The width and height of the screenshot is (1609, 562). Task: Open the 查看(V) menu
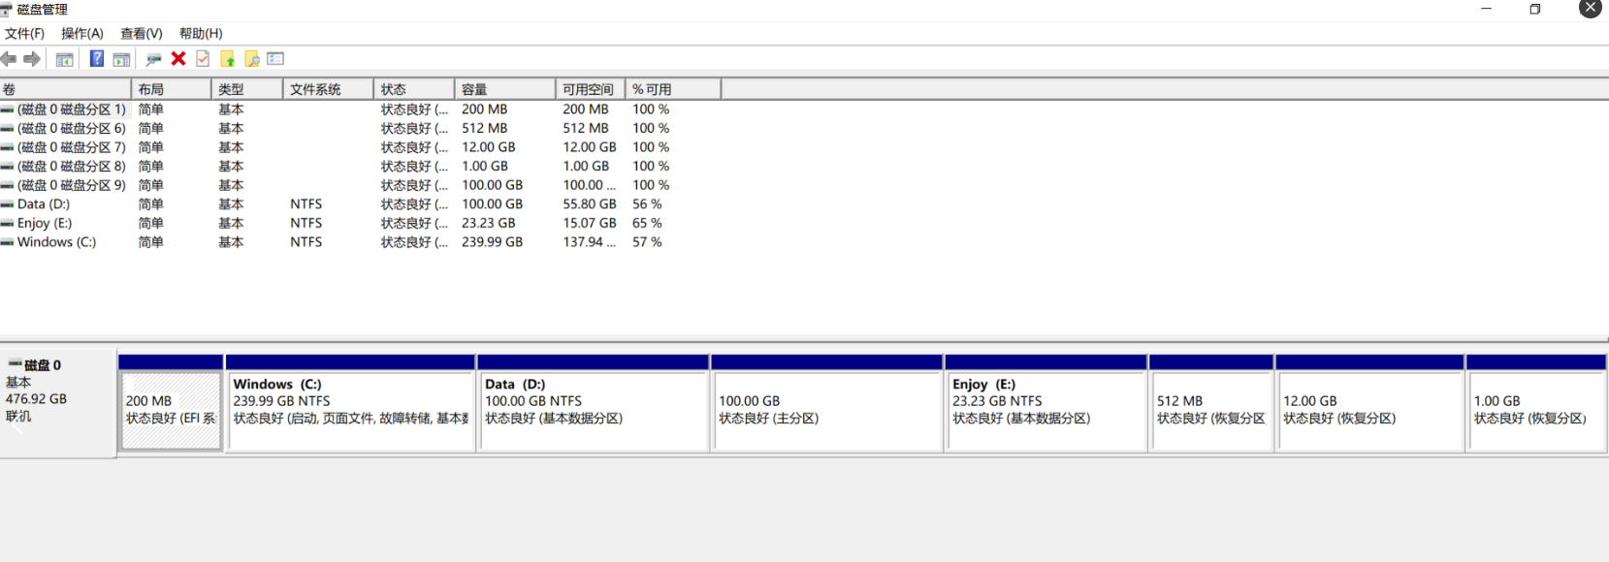(141, 33)
